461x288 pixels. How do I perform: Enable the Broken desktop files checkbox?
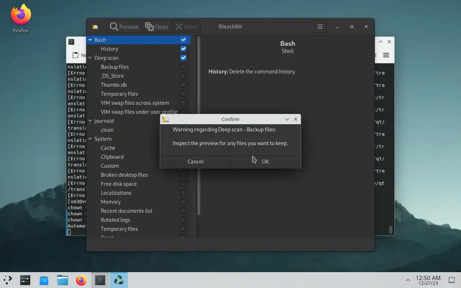tap(183, 175)
